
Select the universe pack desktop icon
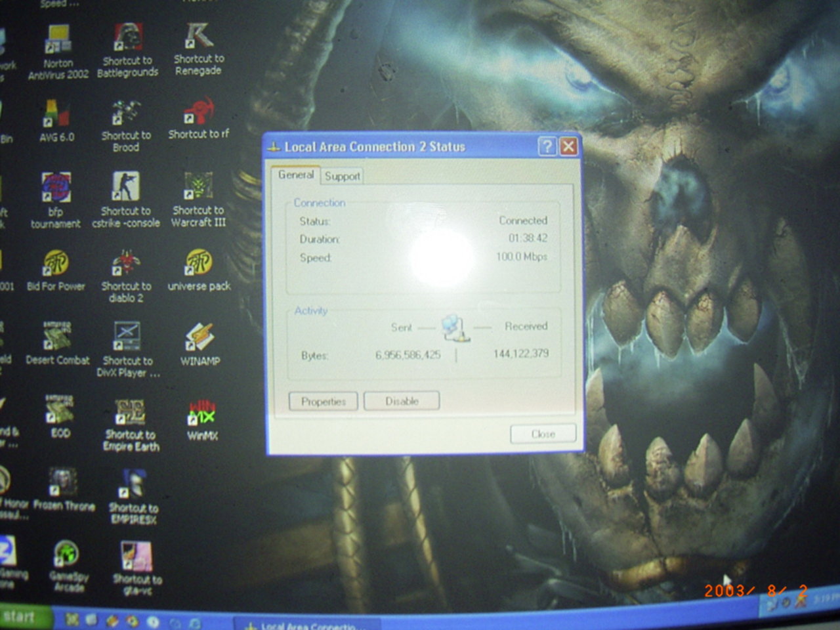pyautogui.click(x=199, y=270)
